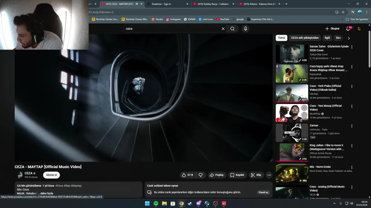Open the Chrome media controls icon
The width and height of the screenshot is (371, 208).
[353, 12]
